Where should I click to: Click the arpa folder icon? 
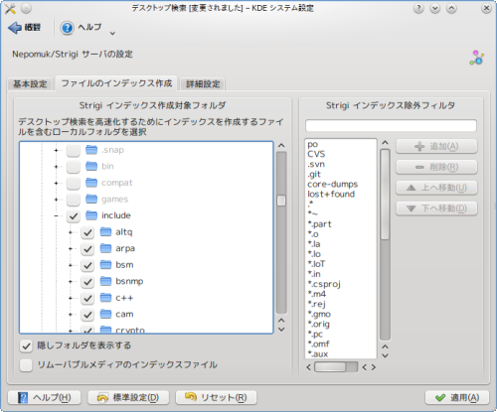click(x=105, y=248)
